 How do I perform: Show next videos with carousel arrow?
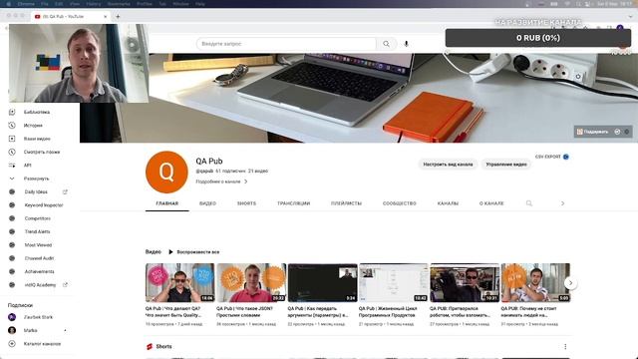(x=570, y=283)
